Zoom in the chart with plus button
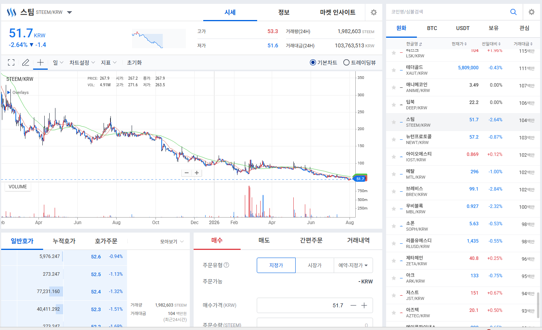Image resolution: width=542 pixels, height=330 pixels. (197, 173)
